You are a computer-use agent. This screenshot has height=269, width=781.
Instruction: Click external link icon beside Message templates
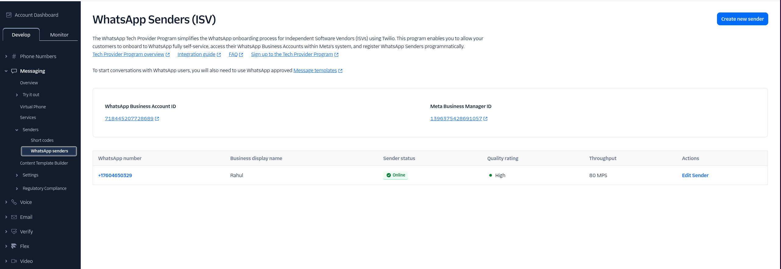coord(340,71)
